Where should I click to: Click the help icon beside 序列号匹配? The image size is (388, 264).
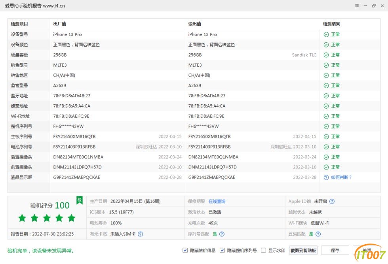(x=222, y=234)
